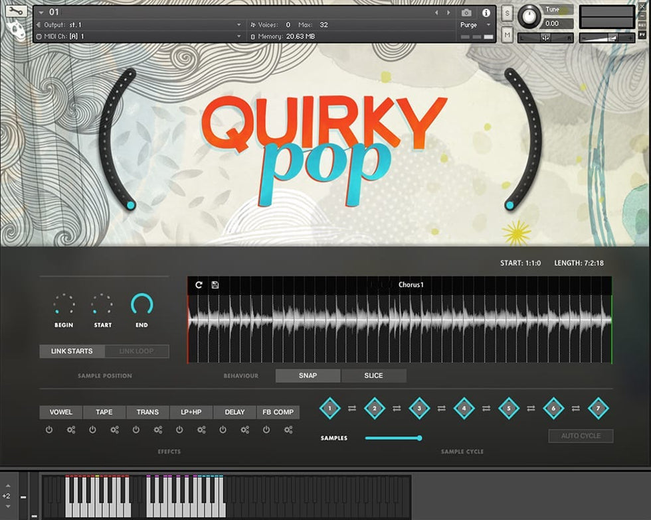Switch to SLICE behaviour
Image resolution: width=651 pixels, height=520 pixels.
(373, 375)
